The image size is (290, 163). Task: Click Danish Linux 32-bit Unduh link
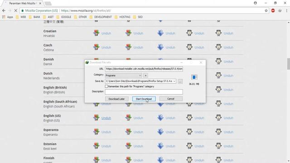click(x=228, y=62)
